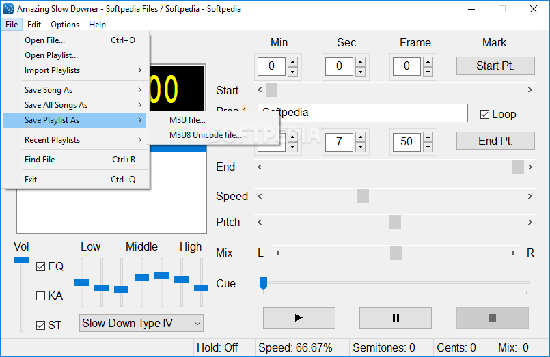Raise Pitch with the right arrow
Viewport: 550px width, 357px height.
[530, 222]
